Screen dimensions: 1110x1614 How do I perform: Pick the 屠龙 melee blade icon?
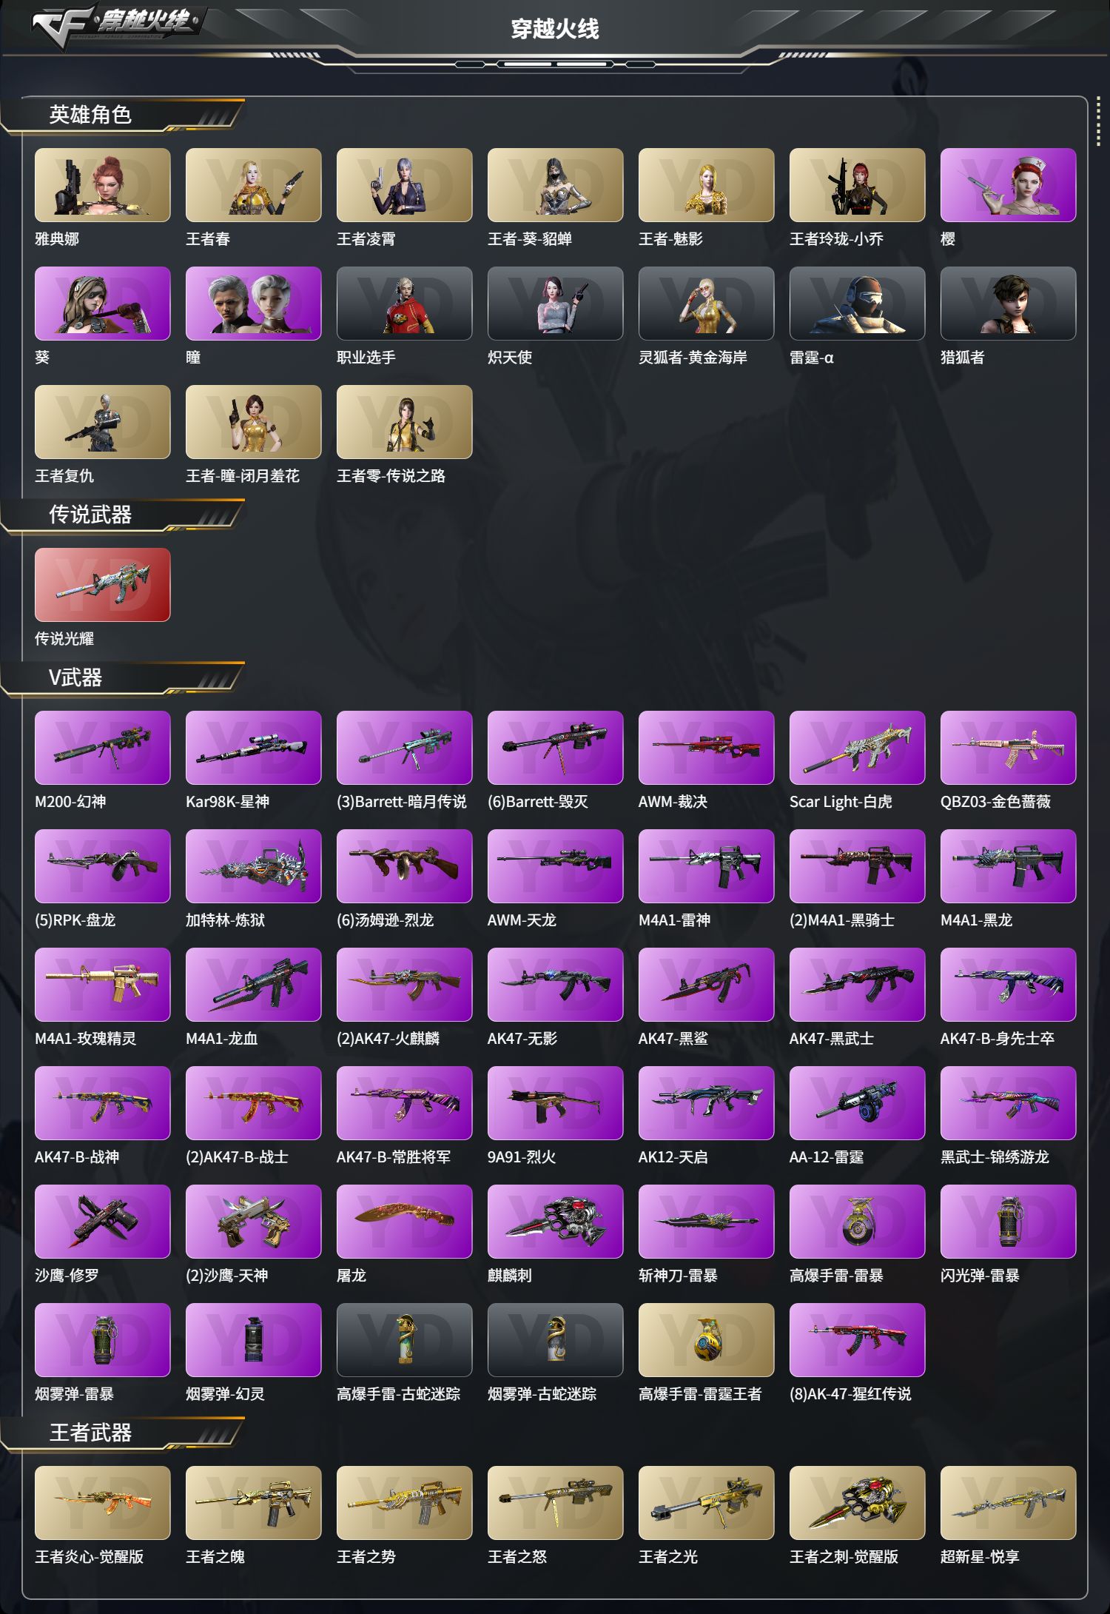coord(404,1222)
